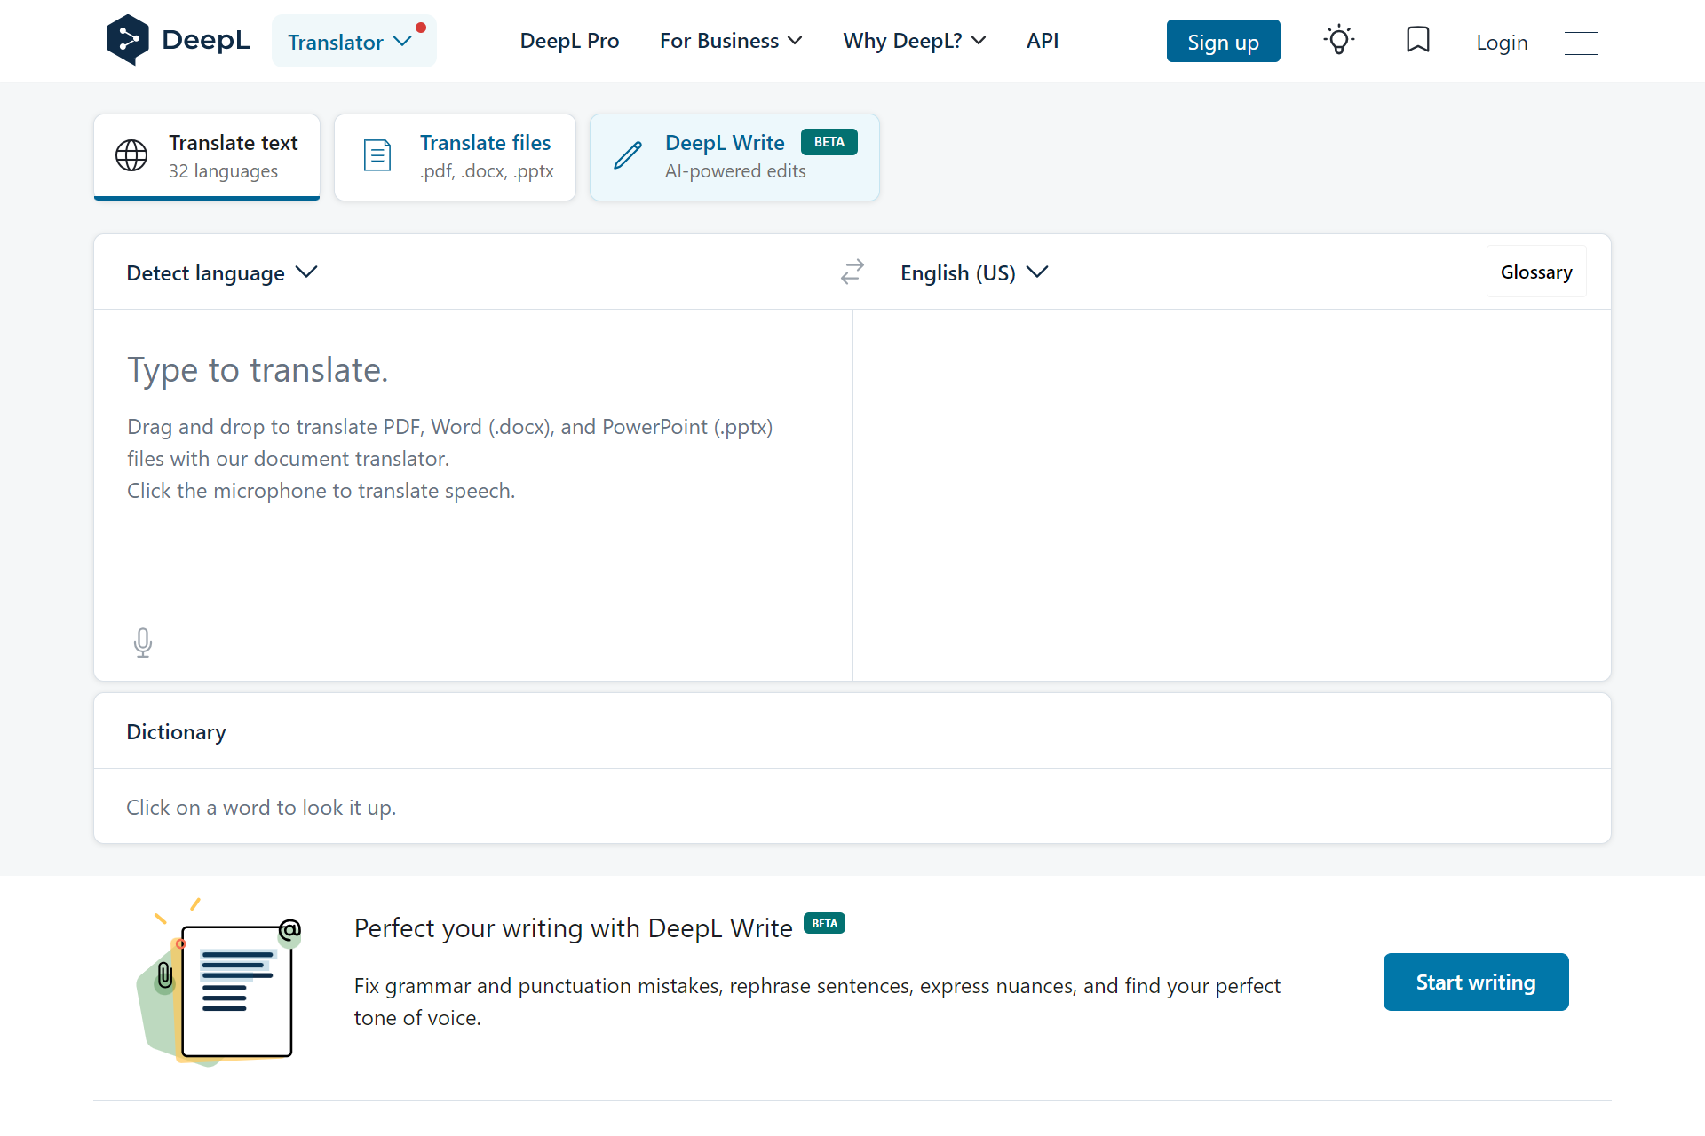The image size is (1705, 1136).
Task: Click the empty translation output panel
Action: (x=1232, y=494)
